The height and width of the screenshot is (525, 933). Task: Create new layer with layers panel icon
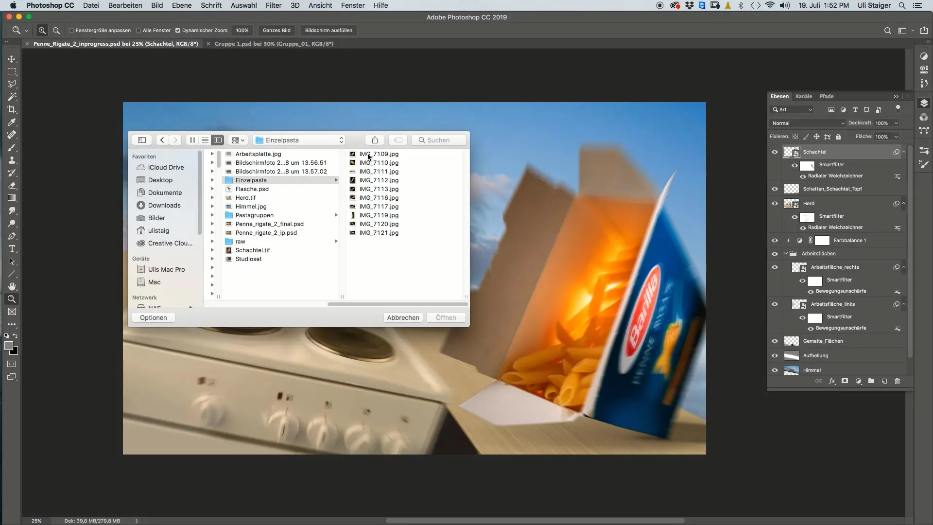coord(884,381)
